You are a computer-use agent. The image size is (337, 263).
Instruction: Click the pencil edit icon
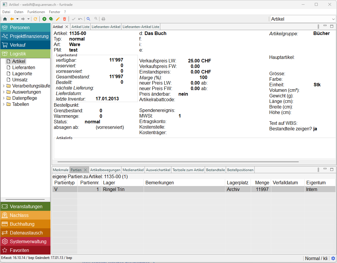click(x=58, y=19)
